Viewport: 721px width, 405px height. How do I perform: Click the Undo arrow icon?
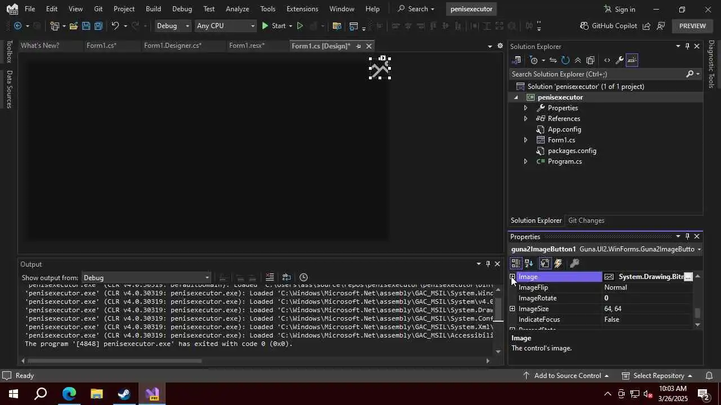point(115,26)
